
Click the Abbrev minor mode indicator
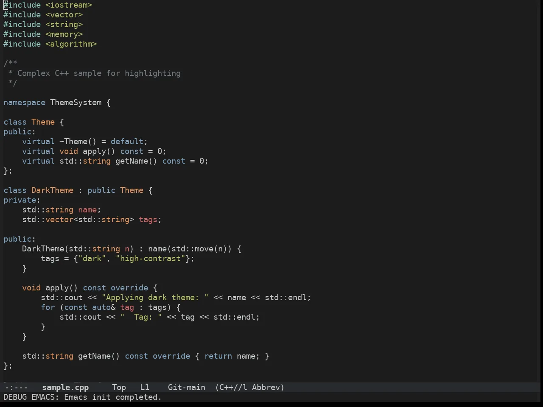click(x=268, y=387)
